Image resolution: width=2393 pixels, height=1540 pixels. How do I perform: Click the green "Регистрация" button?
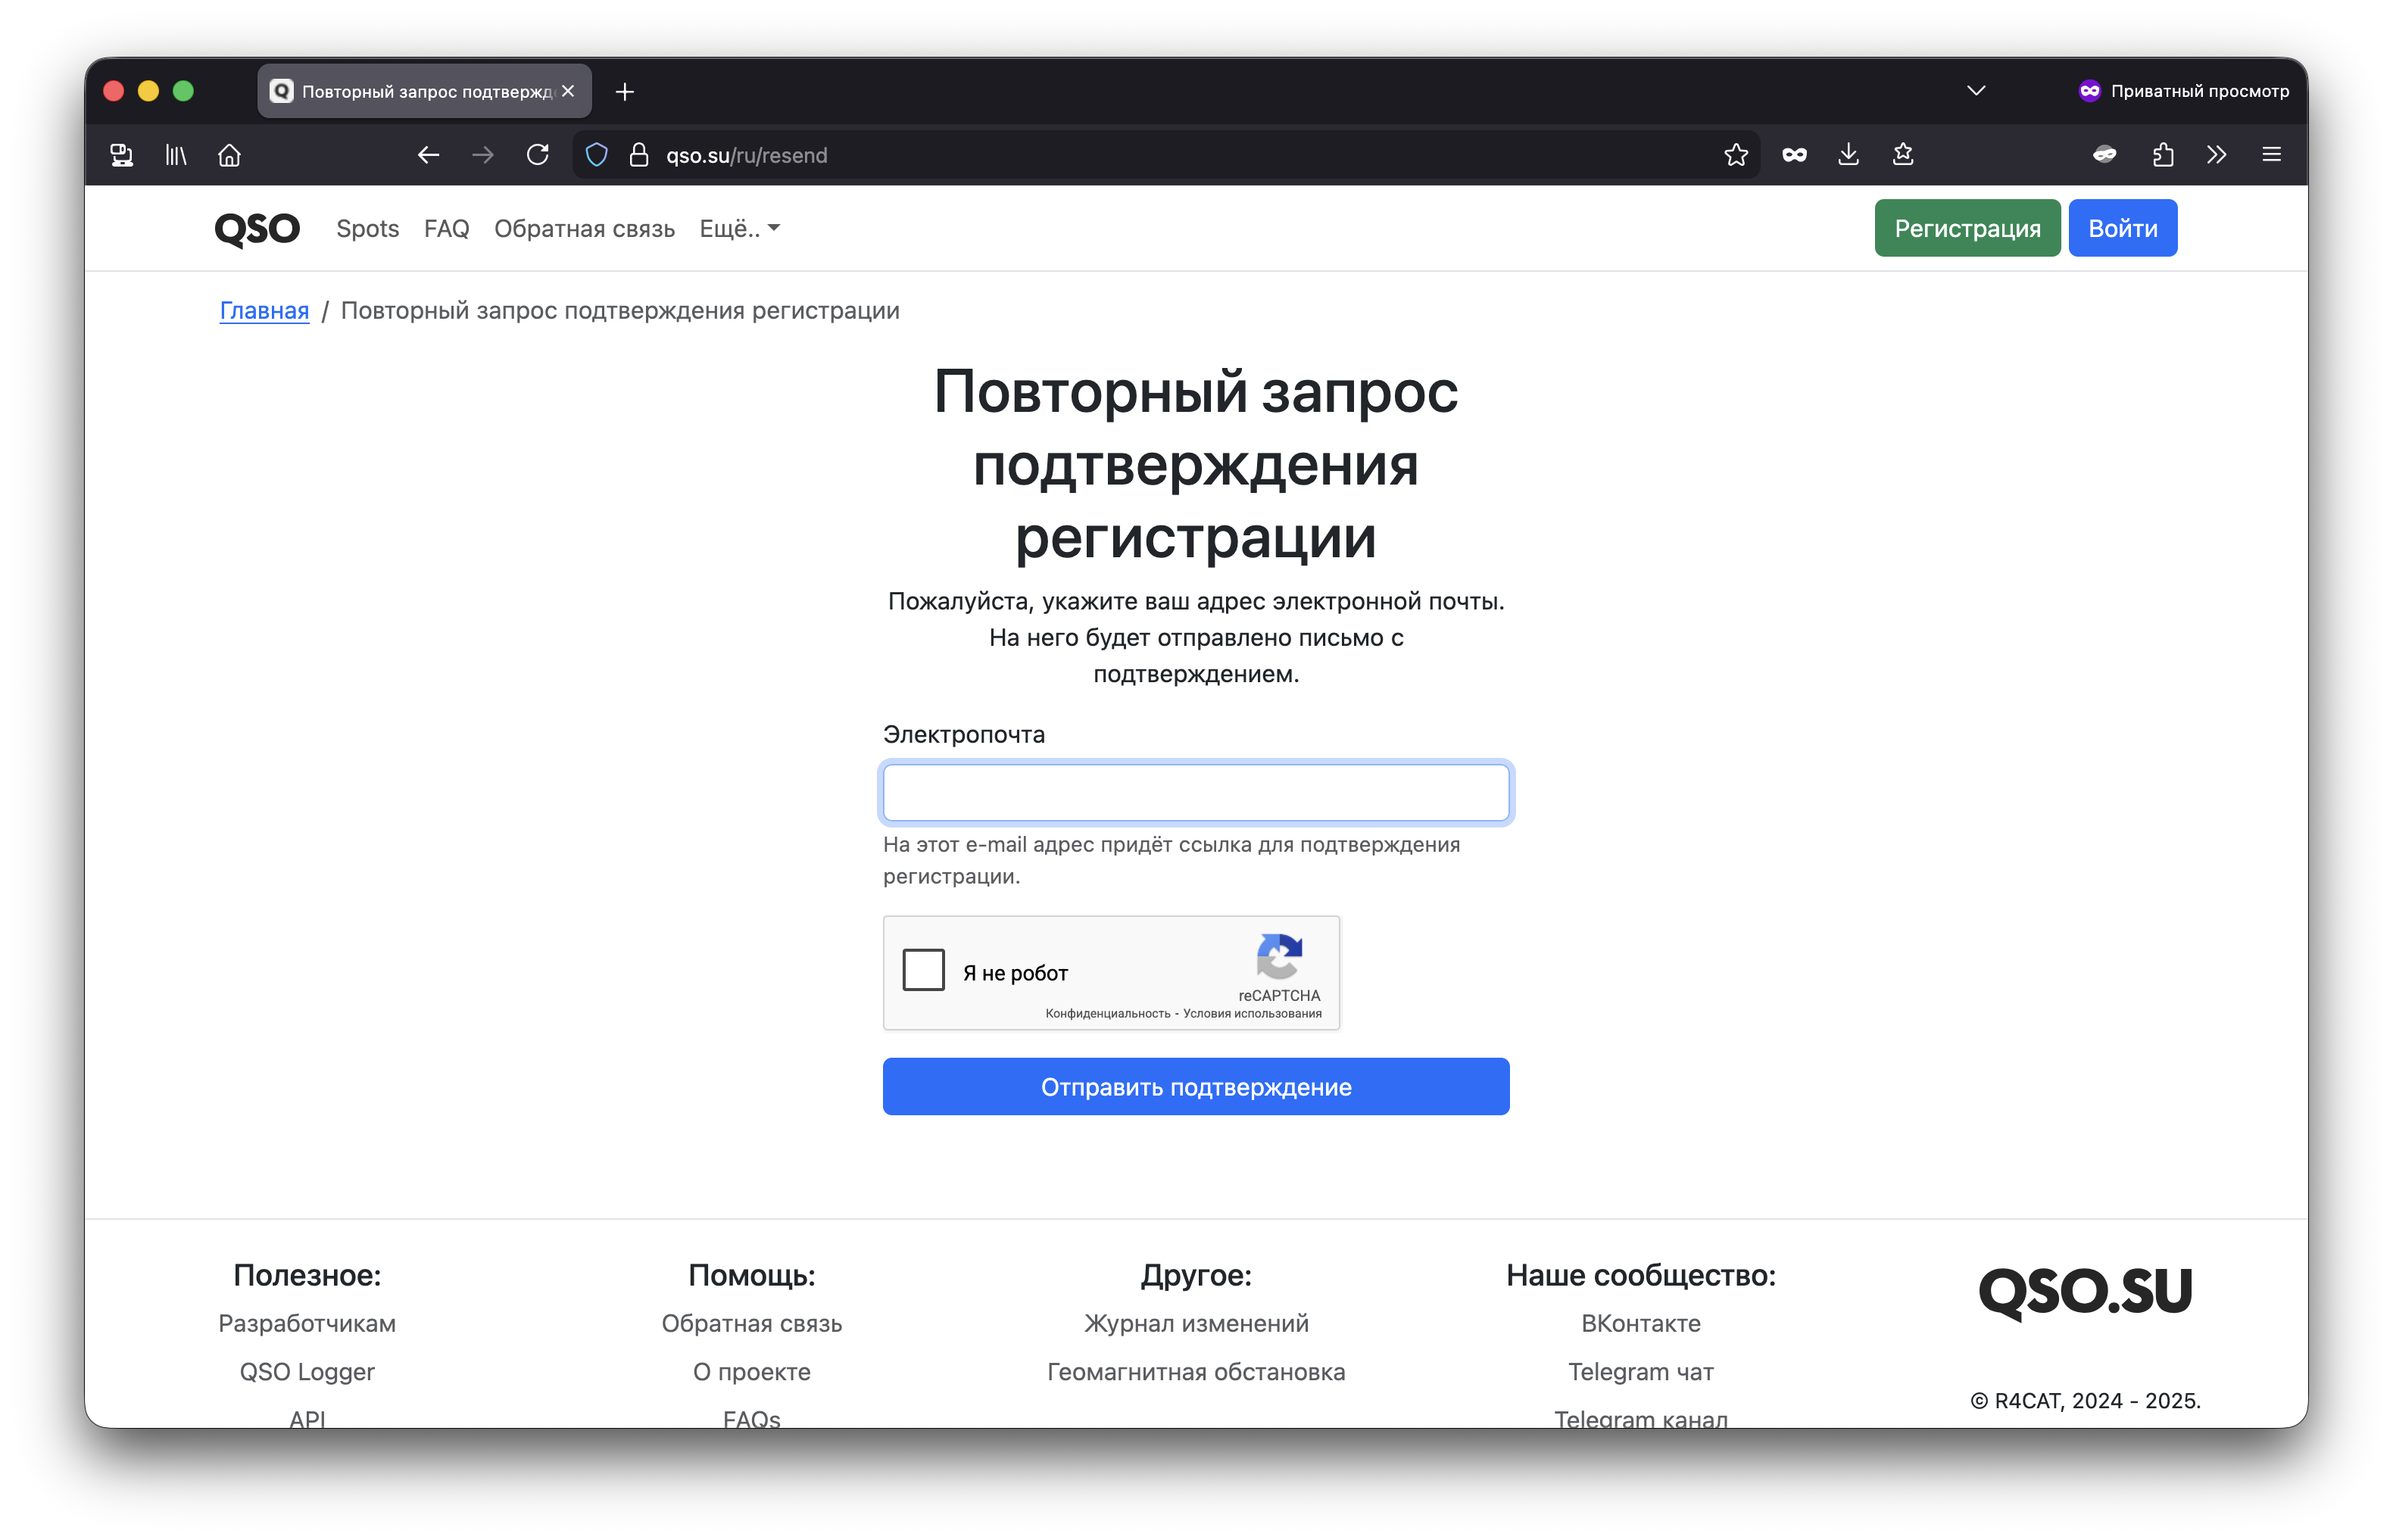[1966, 228]
